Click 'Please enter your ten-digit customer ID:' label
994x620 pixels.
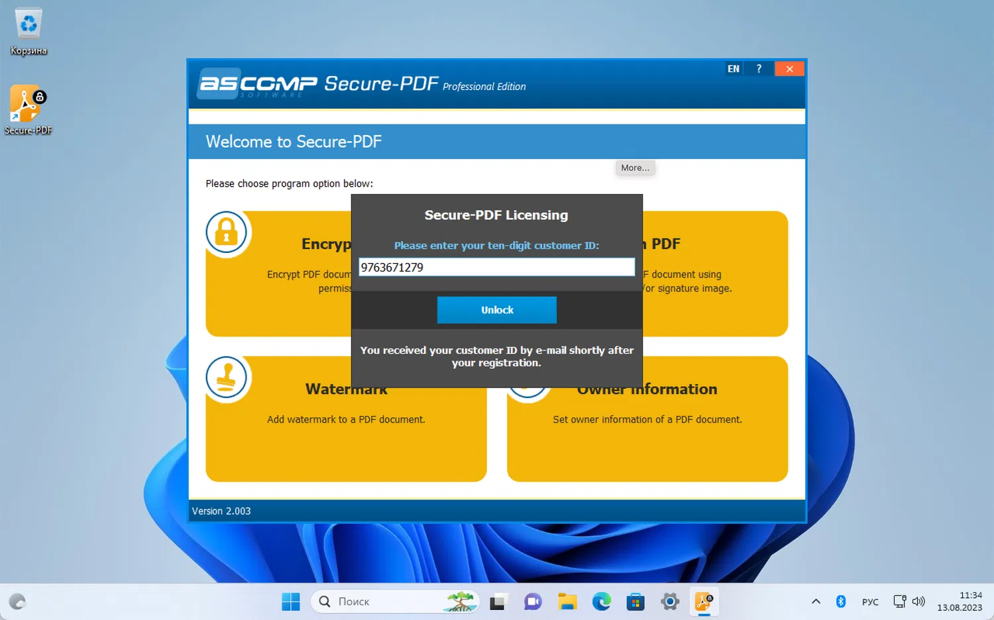pyautogui.click(x=496, y=246)
